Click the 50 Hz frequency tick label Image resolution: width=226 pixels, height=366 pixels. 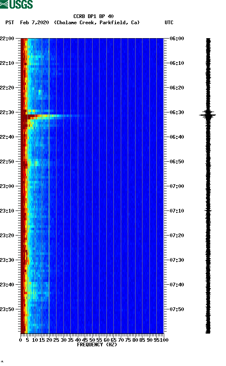(x=92, y=340)
